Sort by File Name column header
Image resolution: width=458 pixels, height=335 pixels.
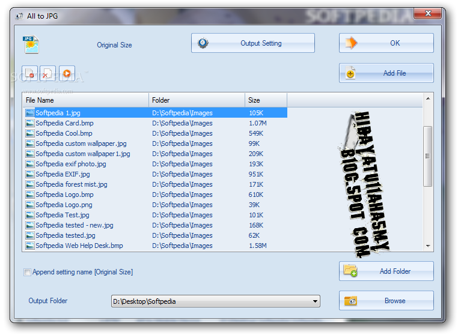[86, 100]
